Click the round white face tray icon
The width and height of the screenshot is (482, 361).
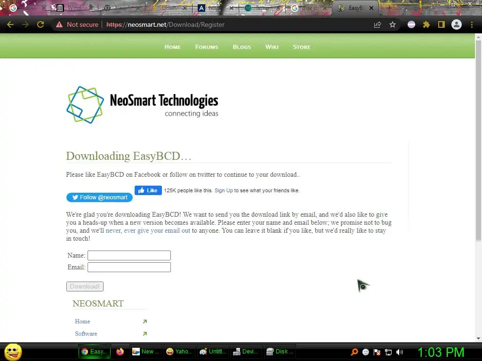[365, 352]
